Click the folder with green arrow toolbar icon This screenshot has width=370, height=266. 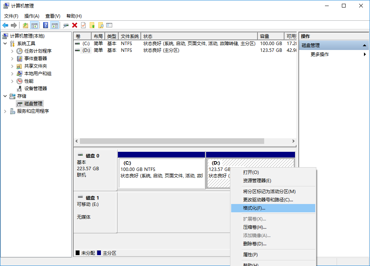[25, 25]
